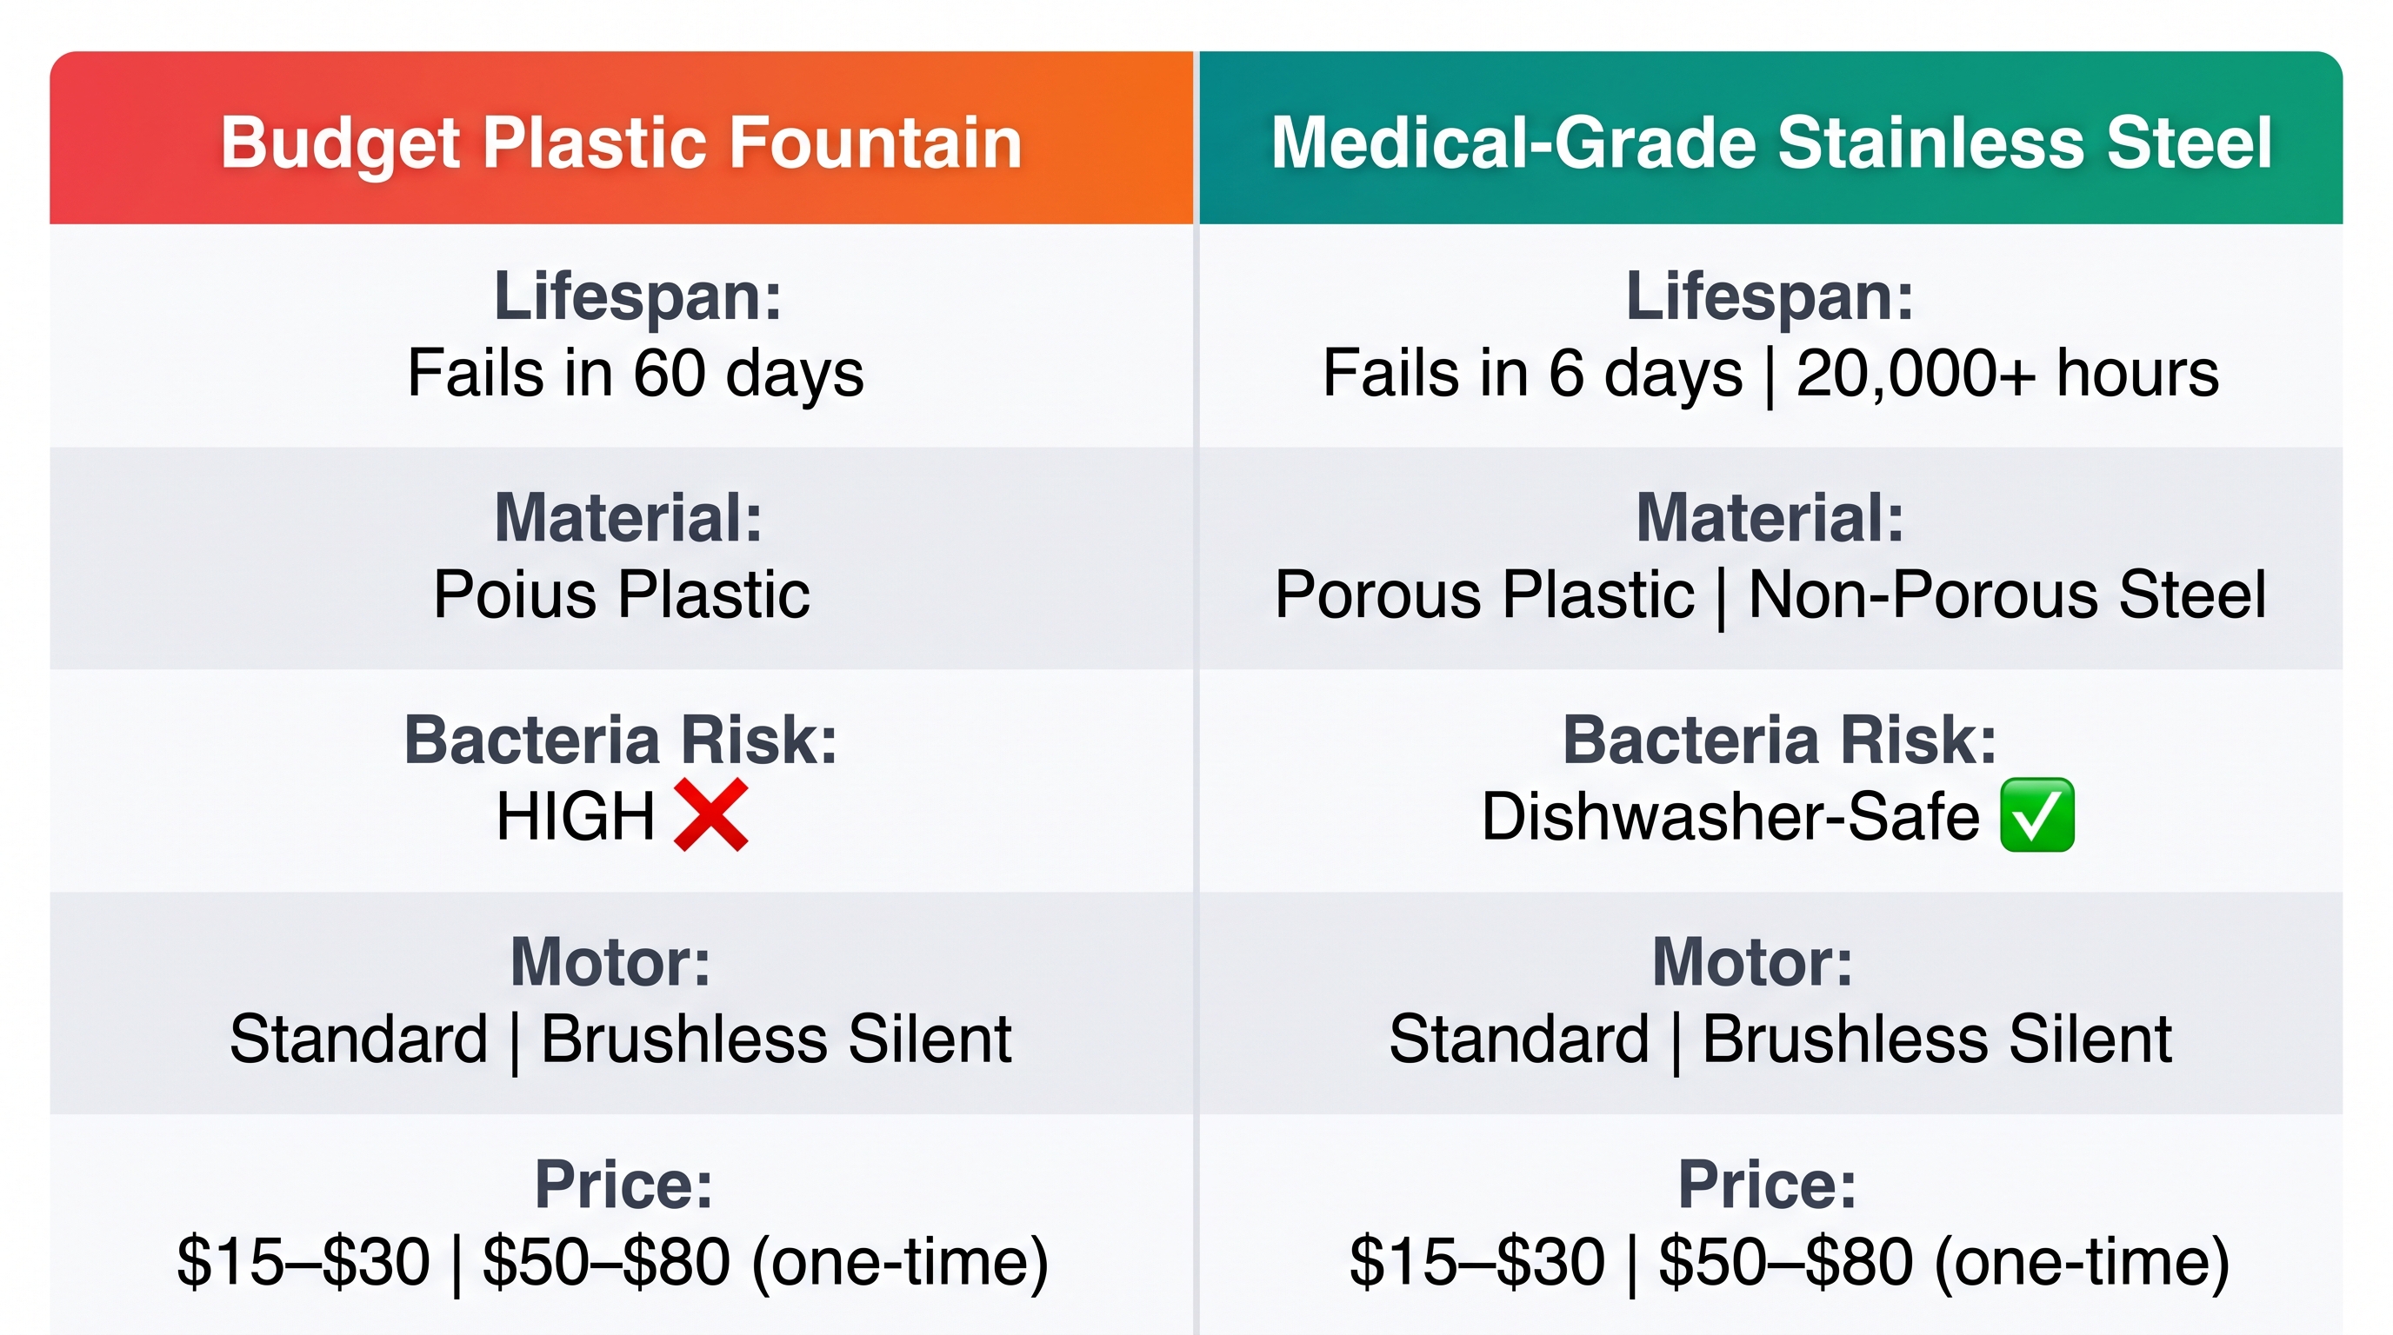Click the HIGH bacteria risk text
The height and width of the screenshot is (1335, 2393).
click(x=576, y=816)
